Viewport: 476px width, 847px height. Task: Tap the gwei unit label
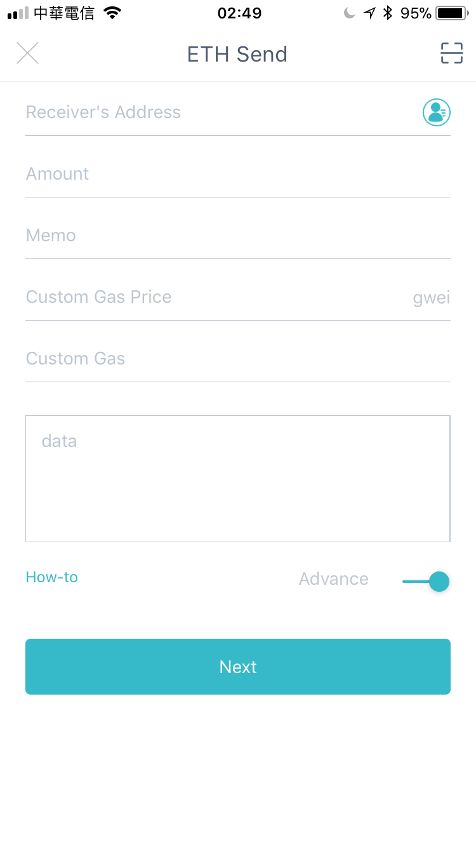coord(431,298)
